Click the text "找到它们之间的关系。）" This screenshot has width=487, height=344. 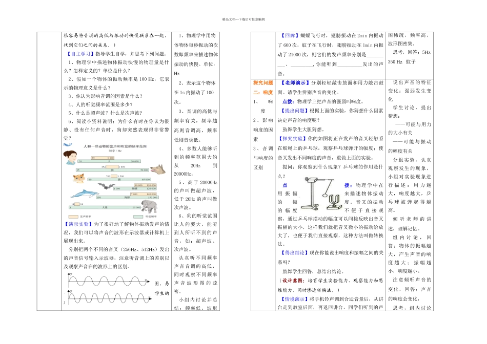(x=90, y=45)
